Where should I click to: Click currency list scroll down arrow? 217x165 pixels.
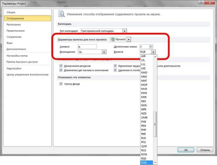(x=155, y=162)
